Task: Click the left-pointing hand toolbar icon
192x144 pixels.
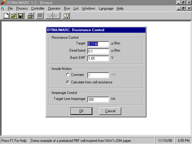Action: [x=49, y=16]
